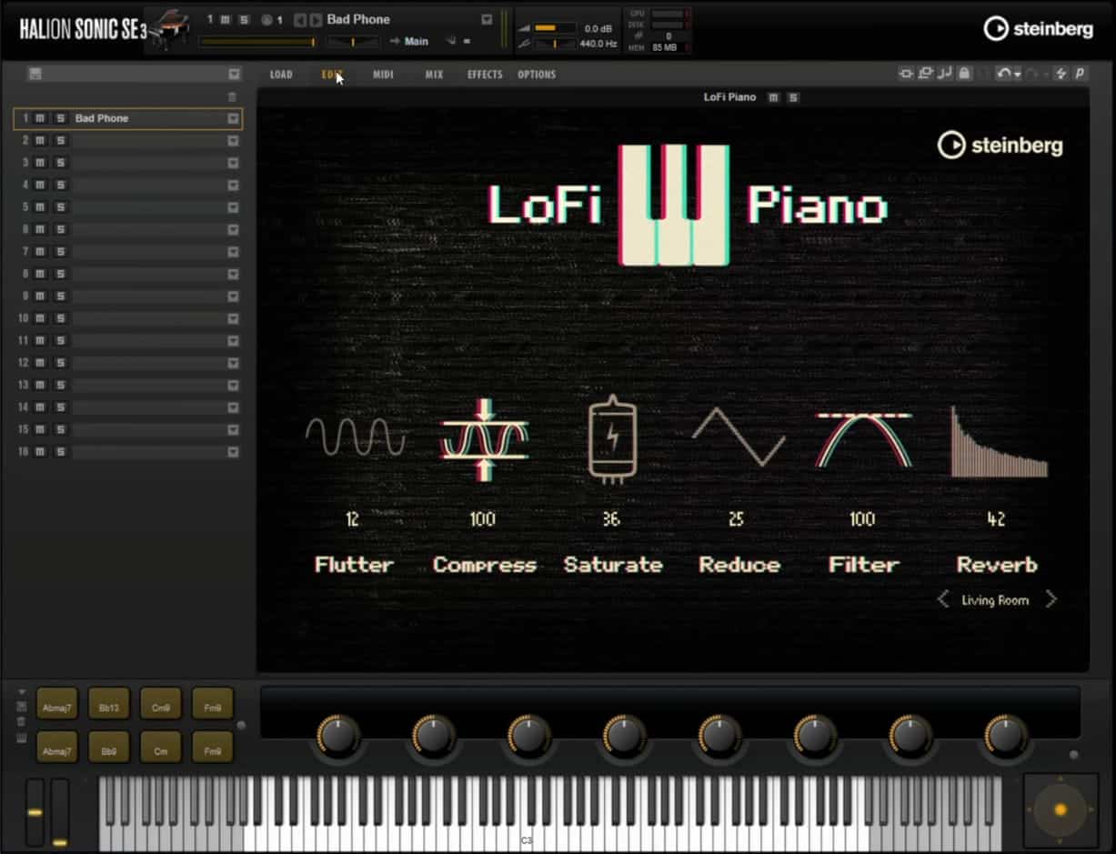Load the next program with right arrow

(x=316, y=19)
